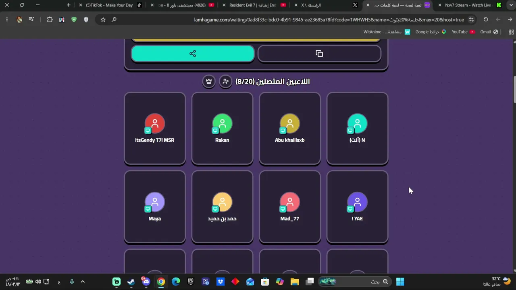Open a new browser tab
Viewport: 516px width, 290px height.
click(69, 5)
